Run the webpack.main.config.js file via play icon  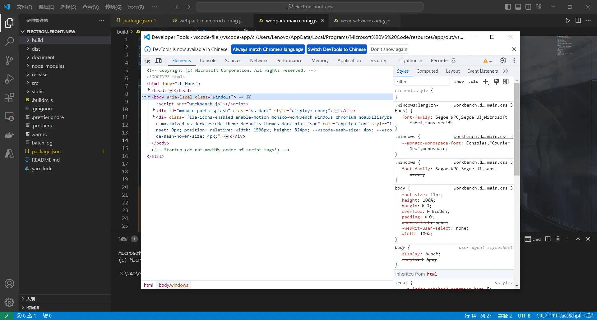[x=567, y=21]
